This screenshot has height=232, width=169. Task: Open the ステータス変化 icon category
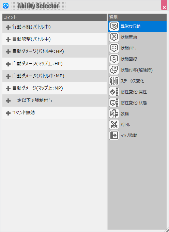114,81
